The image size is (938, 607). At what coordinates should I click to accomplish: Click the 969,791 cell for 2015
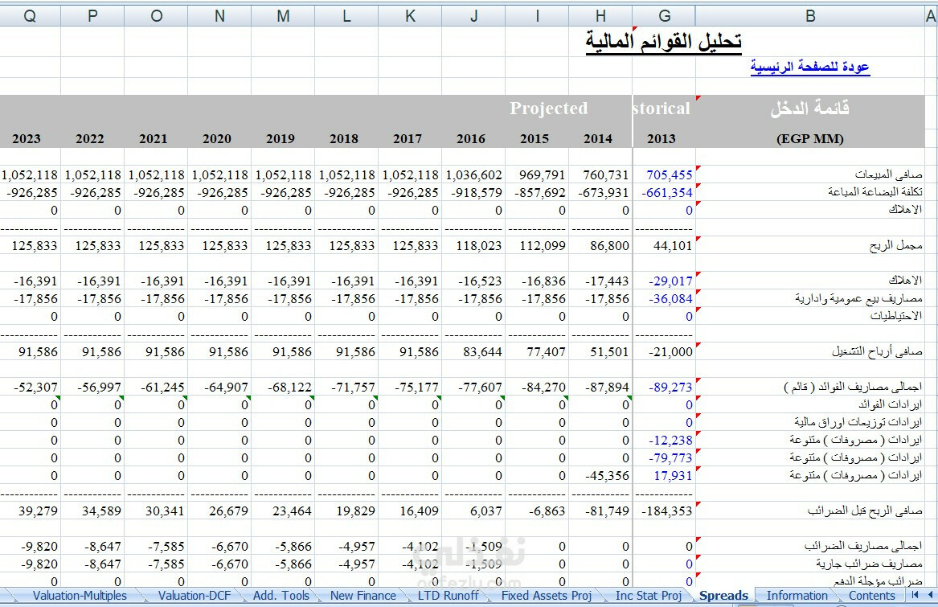coord(537,174)
